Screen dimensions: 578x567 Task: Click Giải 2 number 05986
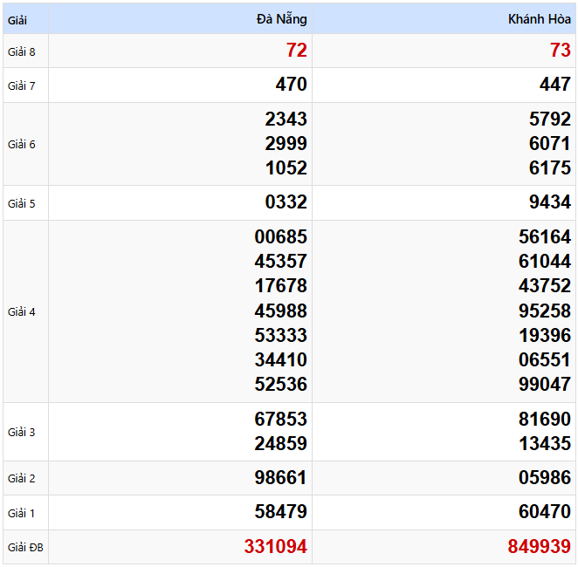click(544, 477)
